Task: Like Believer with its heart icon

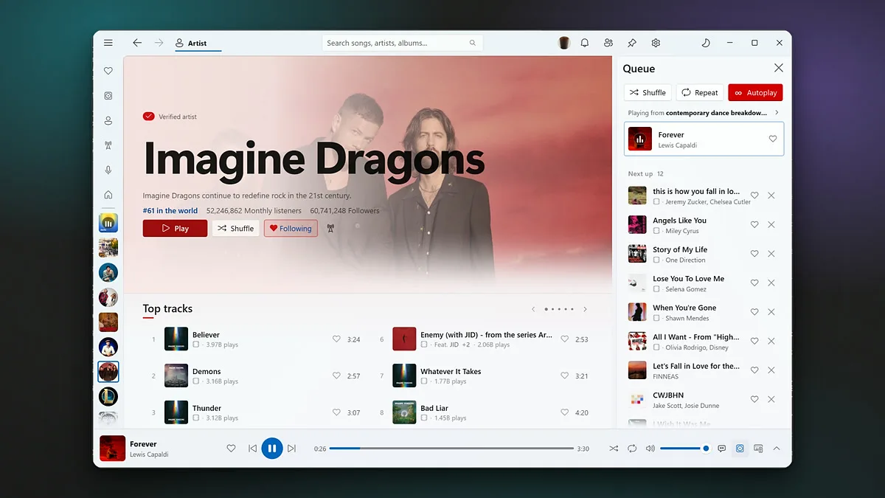Action: (x=336, y=339)
